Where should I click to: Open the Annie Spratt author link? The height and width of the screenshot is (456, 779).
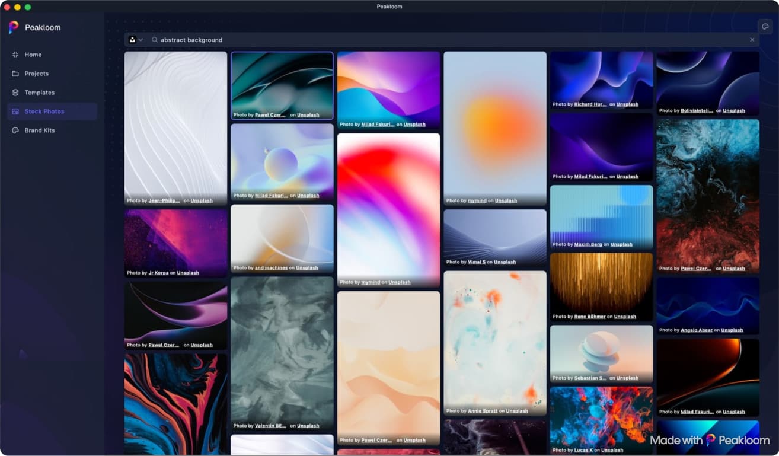point(483,411)
